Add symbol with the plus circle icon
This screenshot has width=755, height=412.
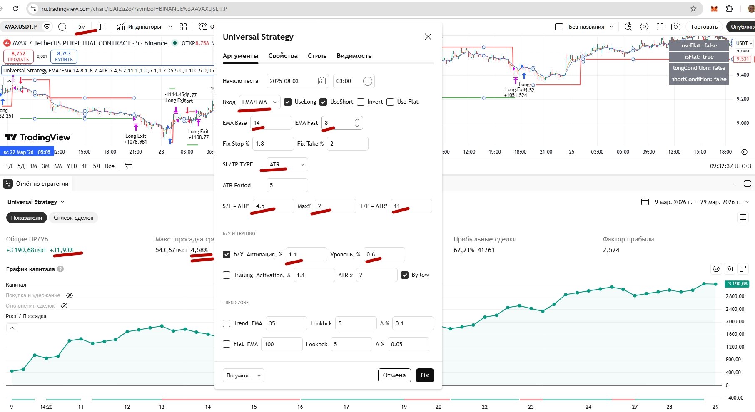click(x=62, y=27)
